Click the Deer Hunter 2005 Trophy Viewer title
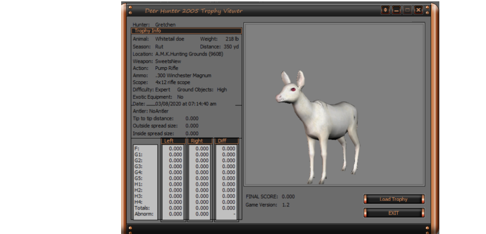486x234 pixels. pyautogui.click(x=193, y=11)
